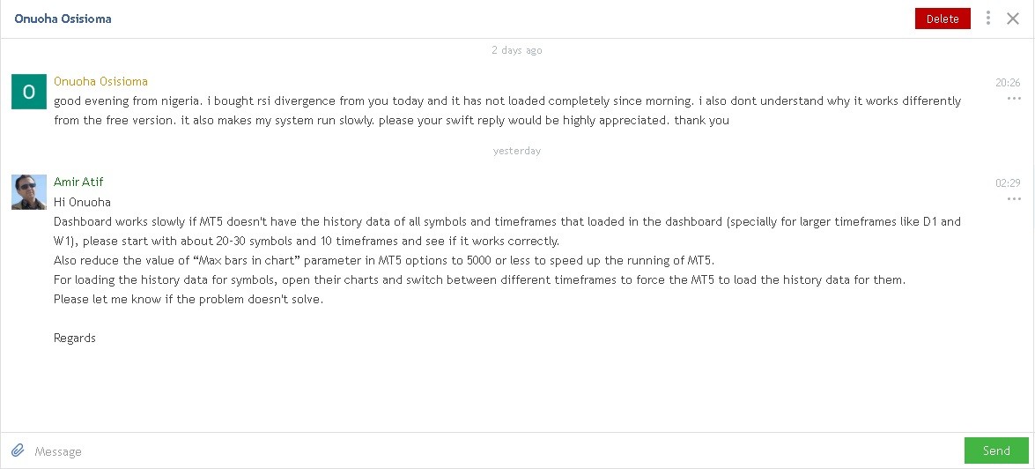
Task: Open options for the 20:26 message
Action: tap(1014, 99)
